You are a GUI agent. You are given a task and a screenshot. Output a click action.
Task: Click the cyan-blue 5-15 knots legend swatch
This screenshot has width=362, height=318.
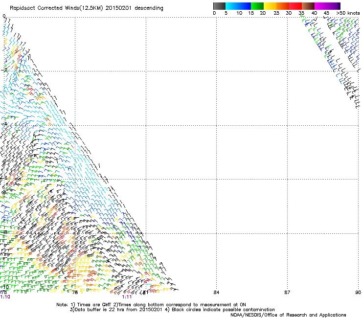tap(238, 6)
